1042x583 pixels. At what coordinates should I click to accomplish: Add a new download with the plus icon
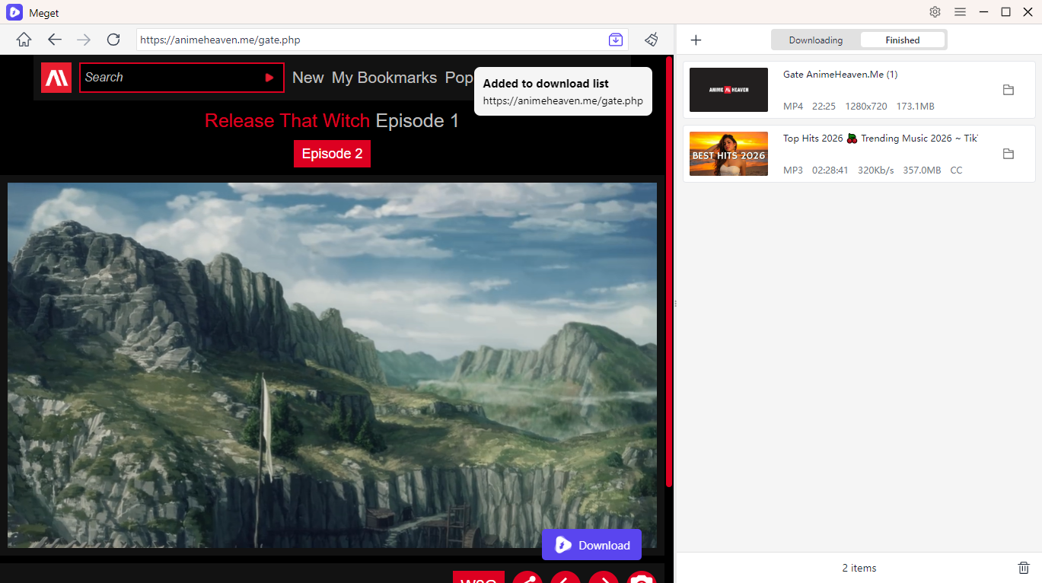(696, 40)
